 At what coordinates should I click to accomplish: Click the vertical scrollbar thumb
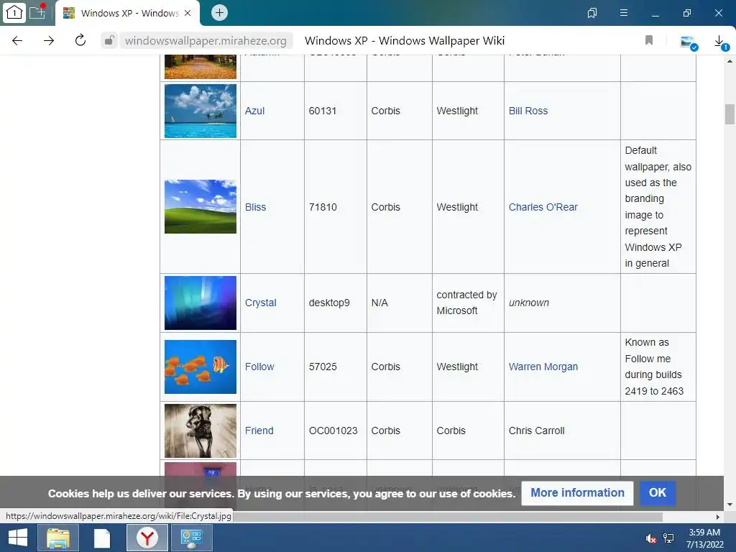pyautogui.click(x=730, y=114)
